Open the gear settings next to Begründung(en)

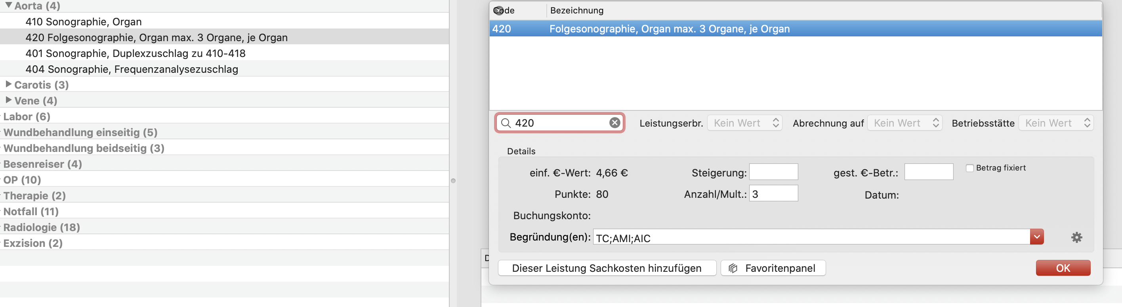pyautogui.click(x=1076, y=237)
